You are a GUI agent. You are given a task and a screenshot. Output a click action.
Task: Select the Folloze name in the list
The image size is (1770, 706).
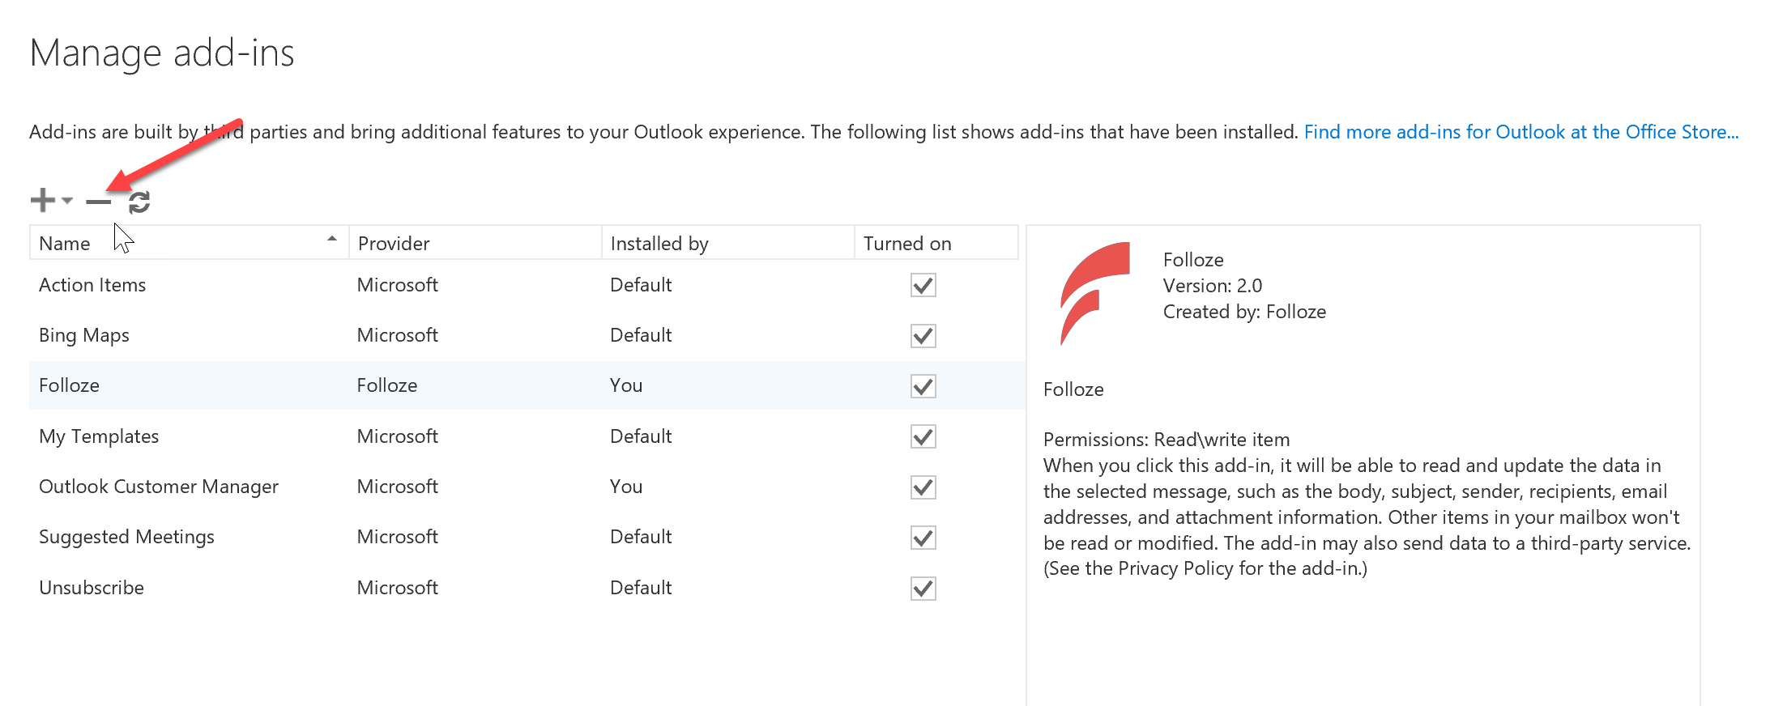(69, 385)
